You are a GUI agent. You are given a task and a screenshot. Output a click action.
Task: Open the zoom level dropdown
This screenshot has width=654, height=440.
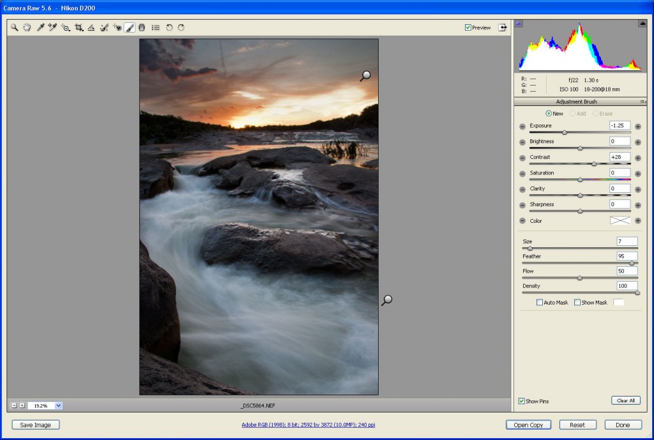coord(59,405)
